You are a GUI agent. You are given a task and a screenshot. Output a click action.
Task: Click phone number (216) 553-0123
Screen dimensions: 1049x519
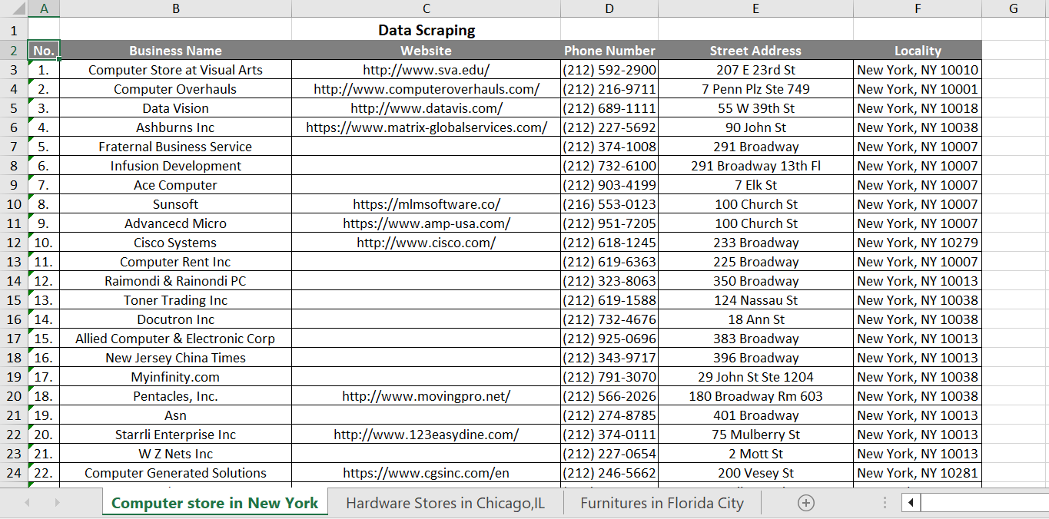click(x=609, y=204)
